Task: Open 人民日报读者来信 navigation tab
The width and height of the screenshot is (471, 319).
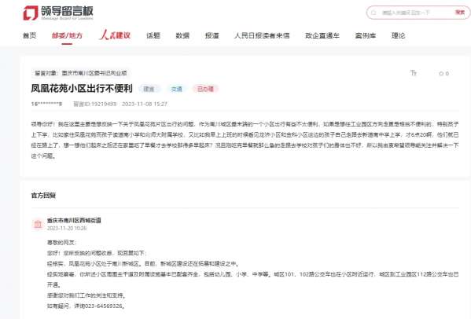Action: [262, 35]
